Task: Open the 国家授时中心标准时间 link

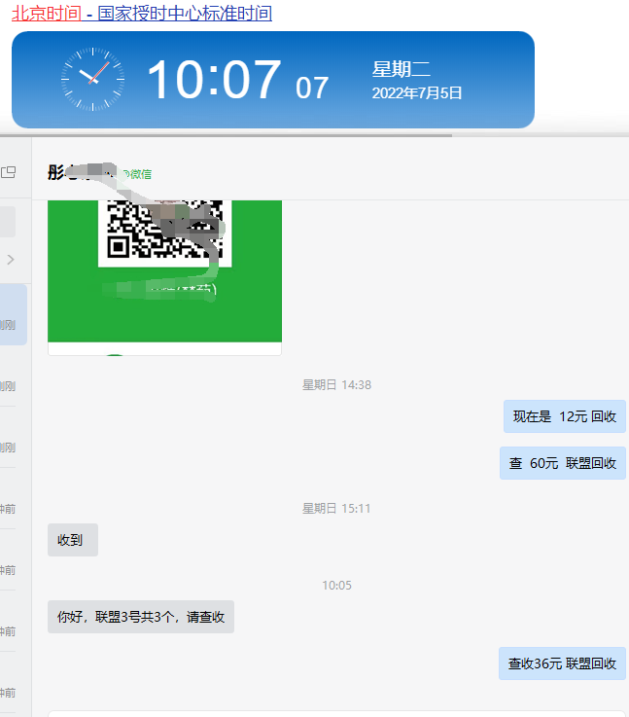Action: tap(185, 14)
